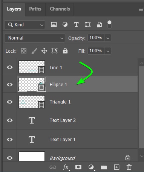Viewport: 144px width, 172px height.
Task: Turn layer filtering toggle off
Action: click(109, 24)
